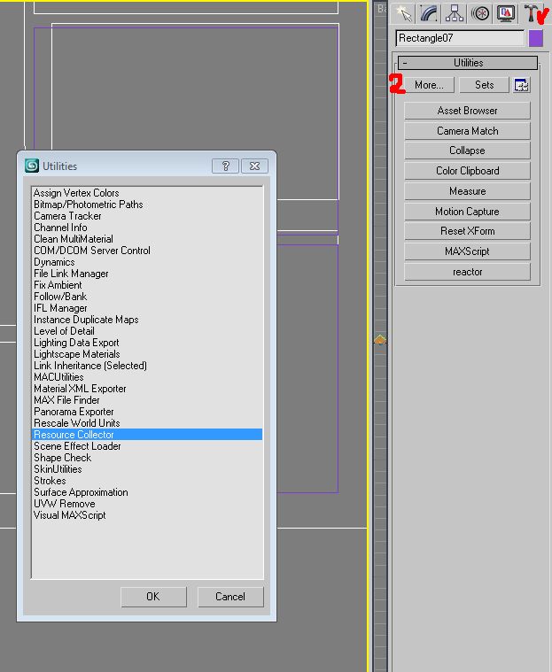
Task: Close the Utilities dialog window
Action: click(255, 166)
